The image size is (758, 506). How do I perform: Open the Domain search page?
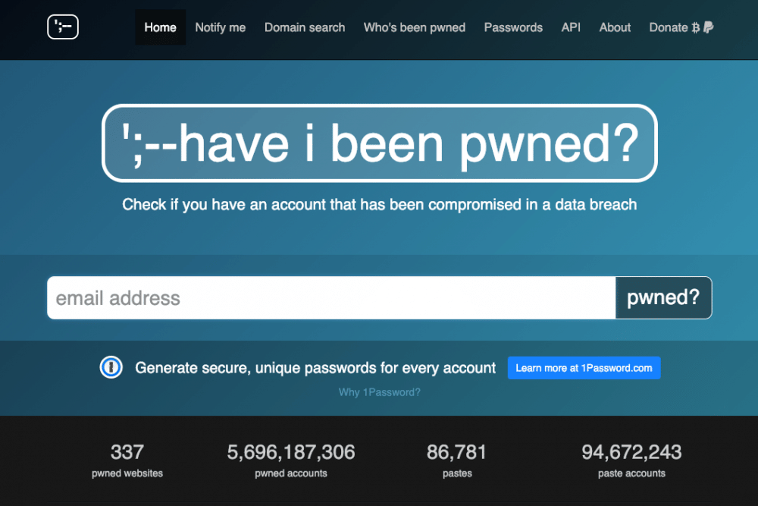click(305, 27)
